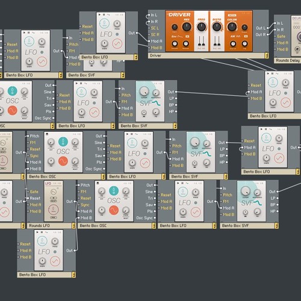Screen dimensions: 301x301
Task: Click the Sine output port of the top-left cut-off OSC
Action: [53, 92]
